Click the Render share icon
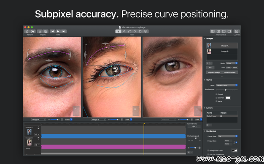Screen dimensions: 264x164 tap(27, 31)
